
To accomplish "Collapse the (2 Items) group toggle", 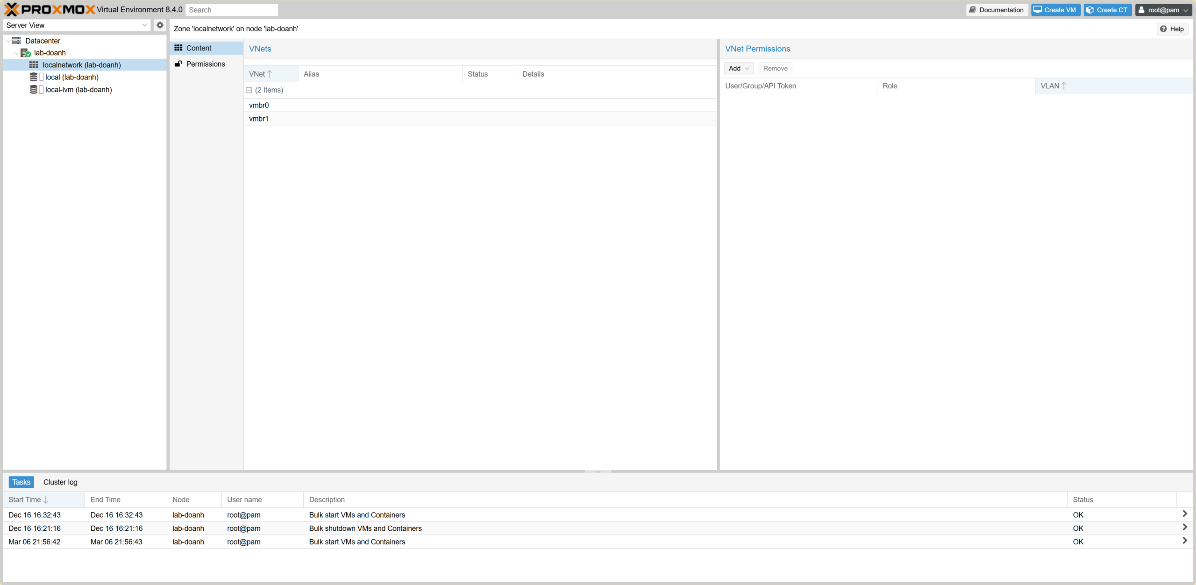I will 249,90.
